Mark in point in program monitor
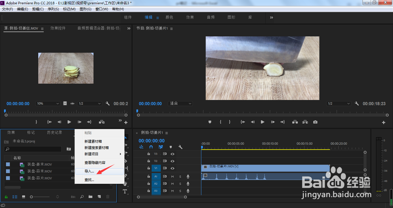Screen dimensions: 393x208 pyautogui.click(x=220, y=122)
